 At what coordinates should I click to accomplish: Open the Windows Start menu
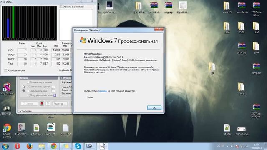click(x=5, y=146)
